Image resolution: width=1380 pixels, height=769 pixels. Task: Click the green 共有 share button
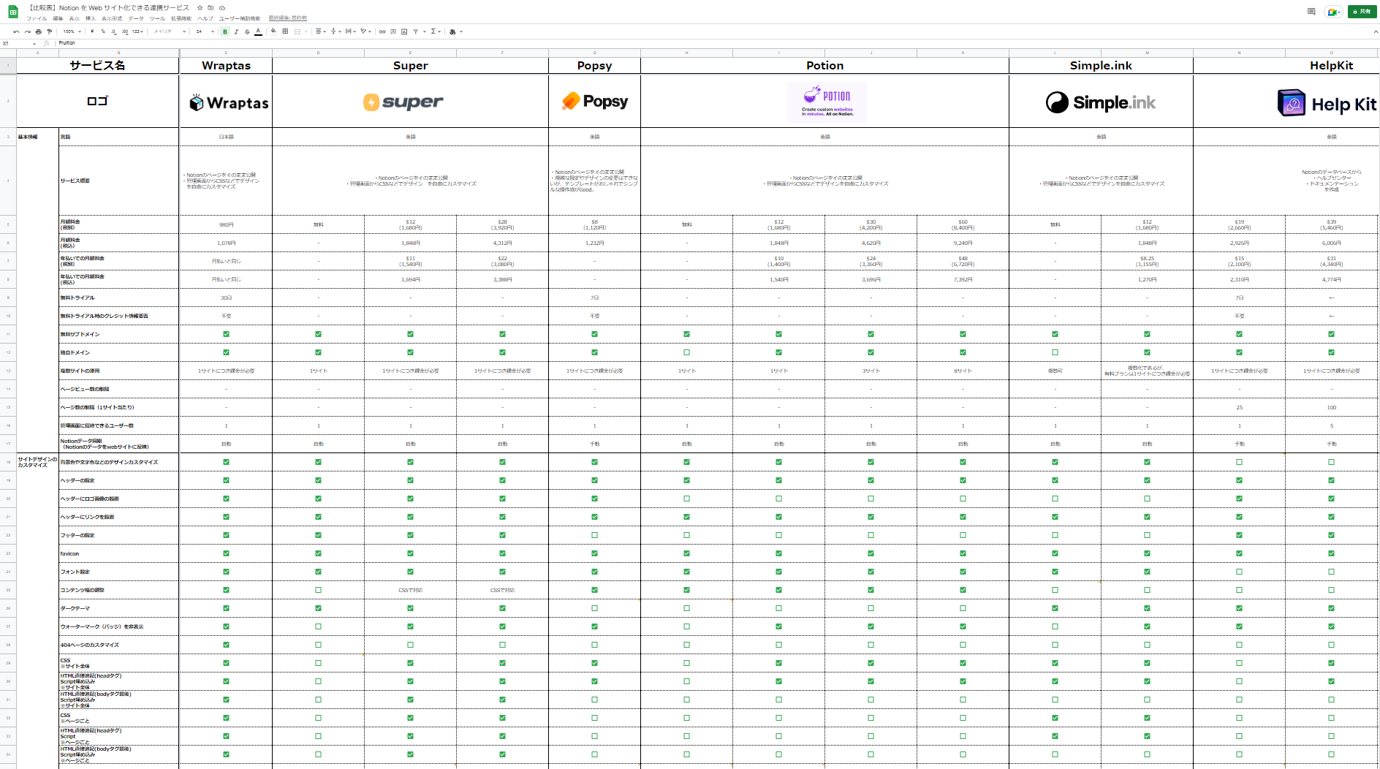[x=1362, y=12]
